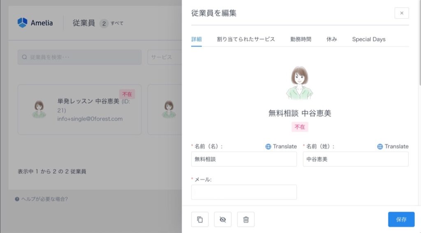Open the 割り当てられたサービス tab

click(x=246, y=39)
